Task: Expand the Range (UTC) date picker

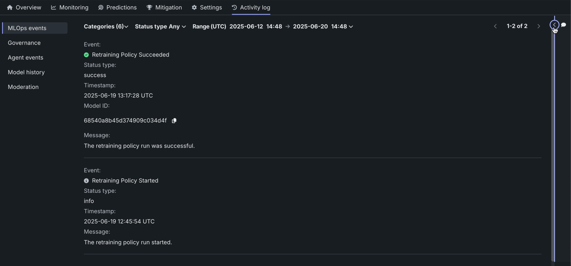Action: click(x=273, y=26)
